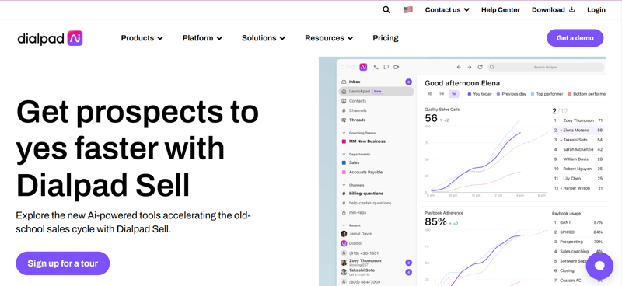Click the Dialpad Ai icon in the app title bar

[363, 67]
